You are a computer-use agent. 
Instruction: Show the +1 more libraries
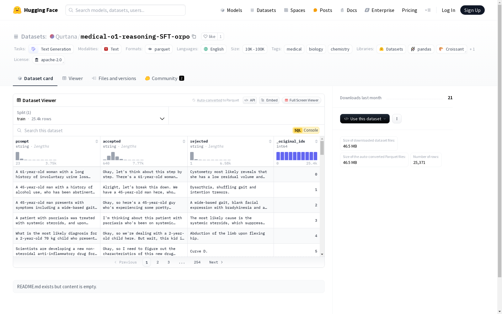(472, 49)
